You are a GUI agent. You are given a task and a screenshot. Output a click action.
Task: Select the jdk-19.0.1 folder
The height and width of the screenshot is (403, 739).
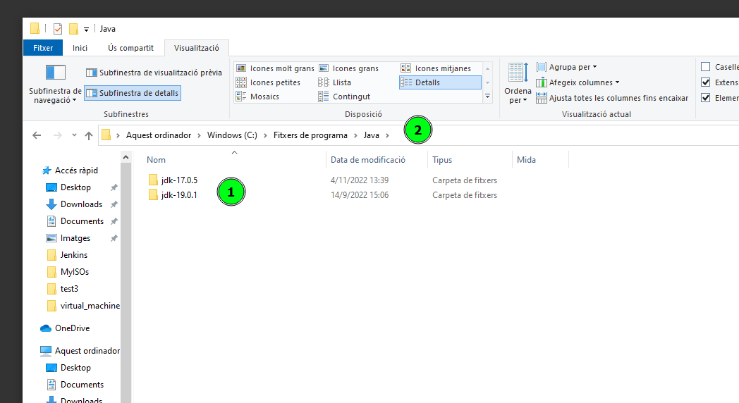point(173,195)
